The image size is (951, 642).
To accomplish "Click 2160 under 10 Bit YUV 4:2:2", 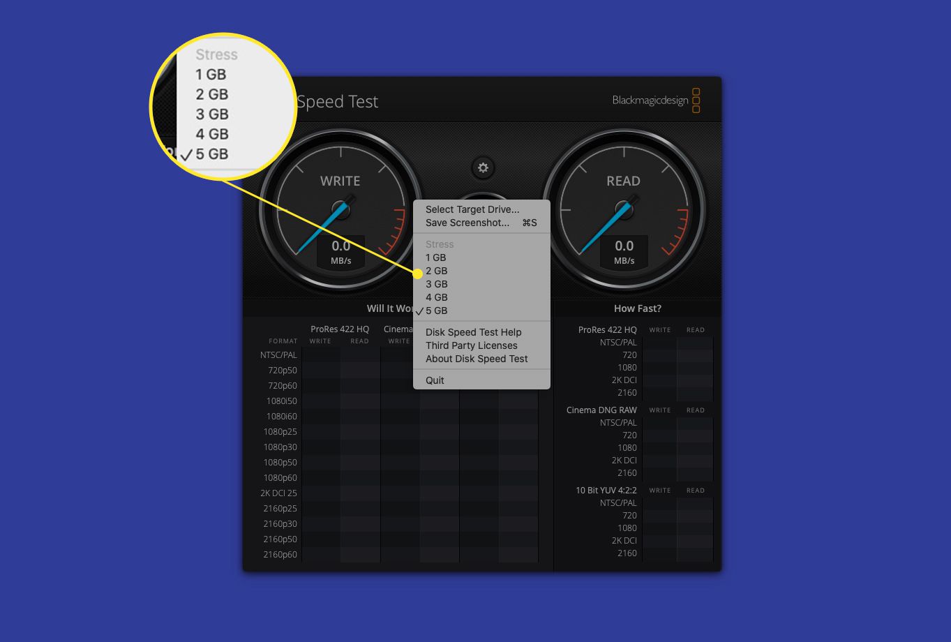I will (x=627, y=553).
